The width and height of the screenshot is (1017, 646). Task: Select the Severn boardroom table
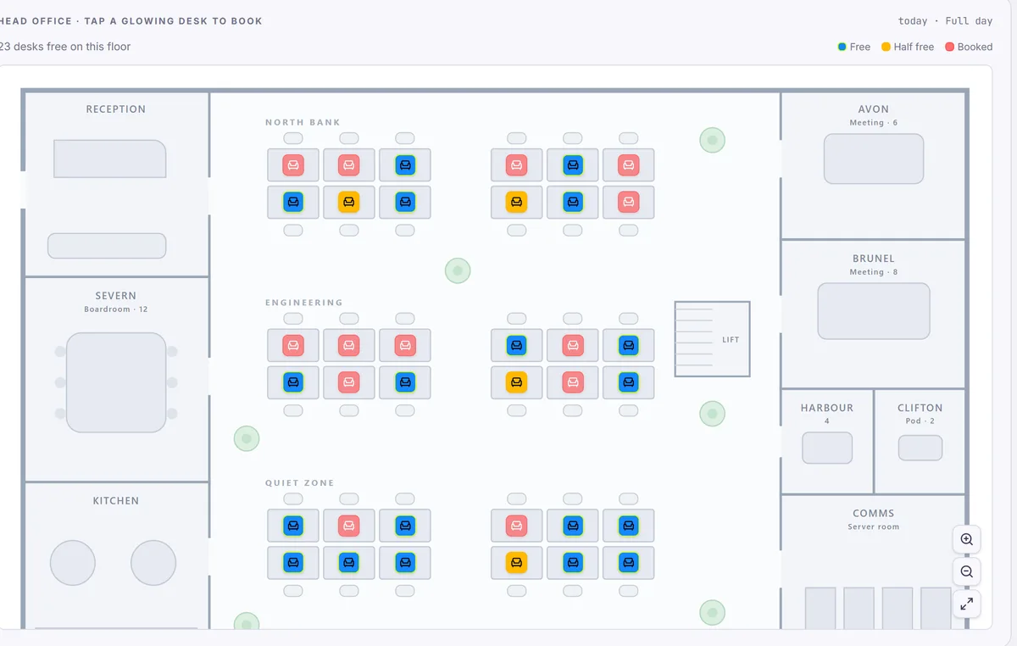coord(116,382)
